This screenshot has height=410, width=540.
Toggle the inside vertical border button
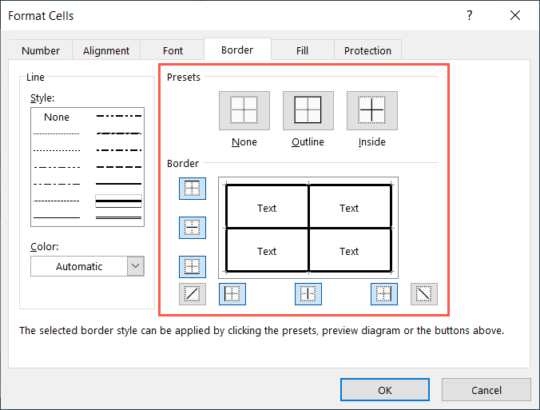[x=308, y=294]
